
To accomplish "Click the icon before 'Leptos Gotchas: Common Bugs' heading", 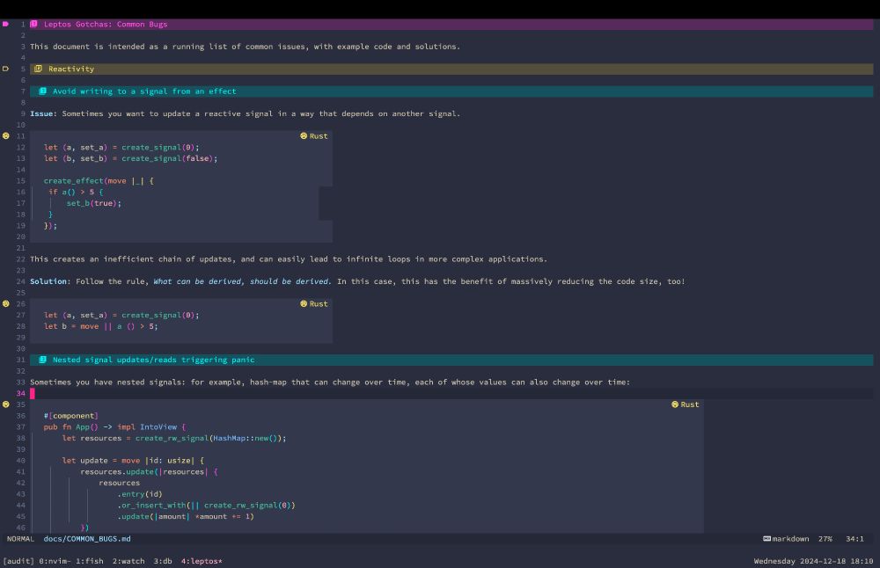I will (33, 24).
